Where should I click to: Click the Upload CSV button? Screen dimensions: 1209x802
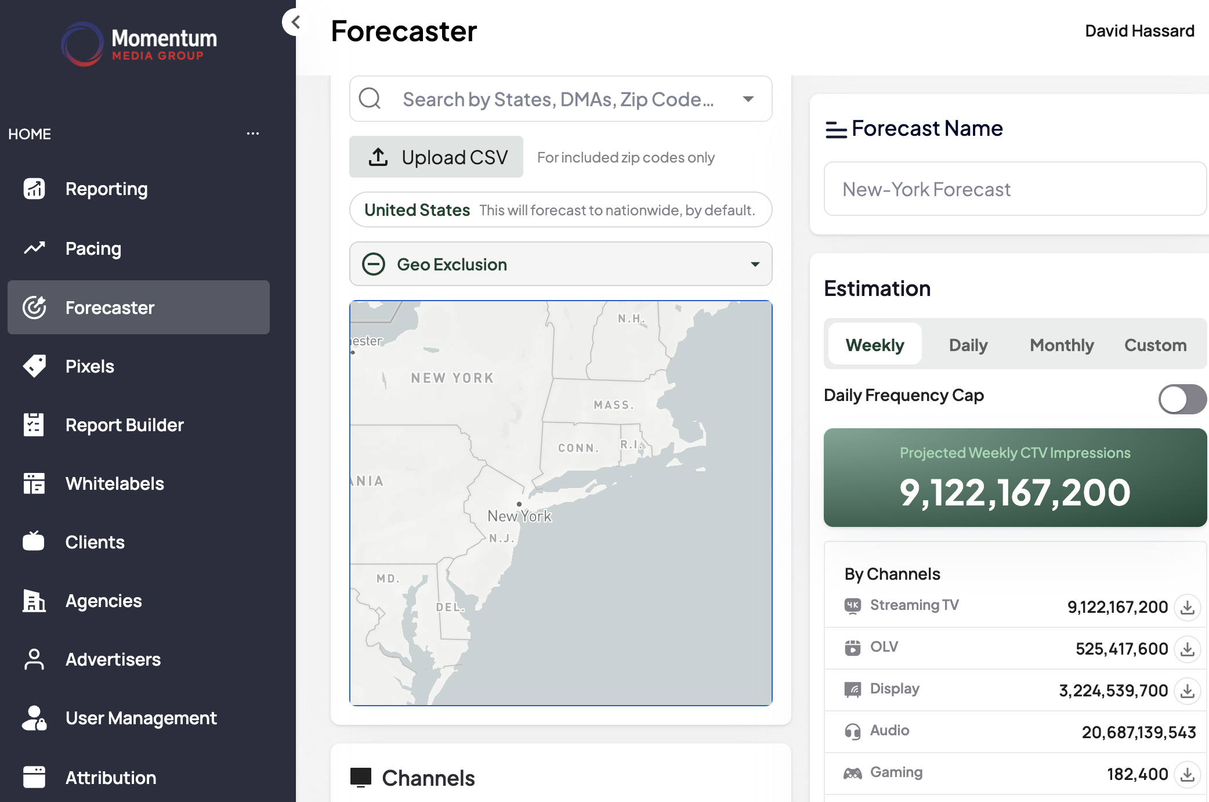436,157
